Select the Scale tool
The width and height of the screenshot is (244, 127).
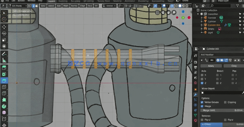point(4,40)
